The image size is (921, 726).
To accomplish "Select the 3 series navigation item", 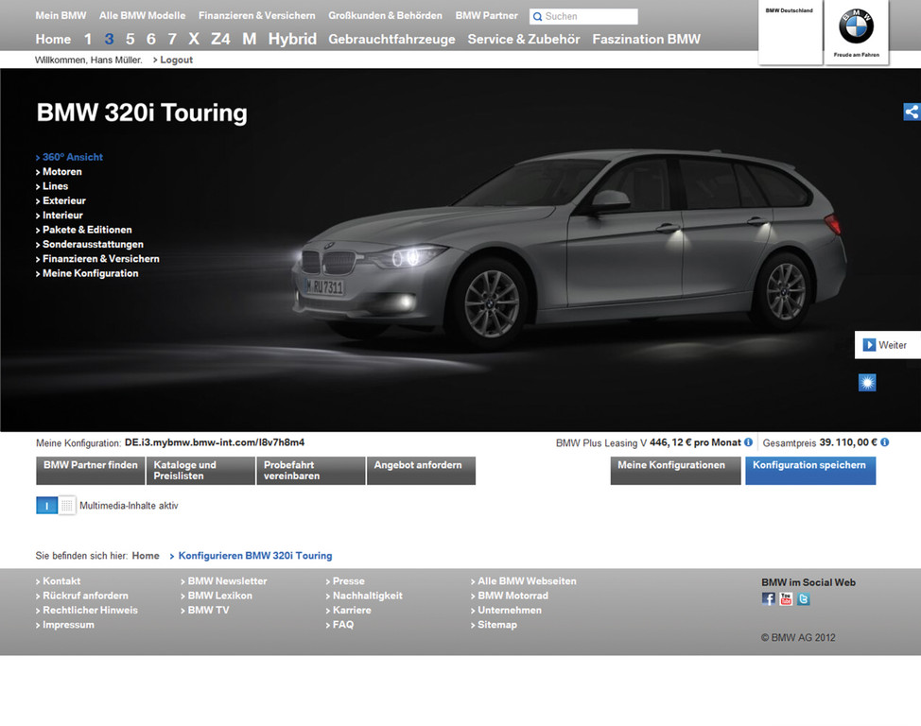I will click(109, 40).
